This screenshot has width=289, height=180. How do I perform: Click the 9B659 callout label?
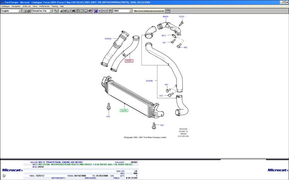pyautogui.click(x=166, y=17)
